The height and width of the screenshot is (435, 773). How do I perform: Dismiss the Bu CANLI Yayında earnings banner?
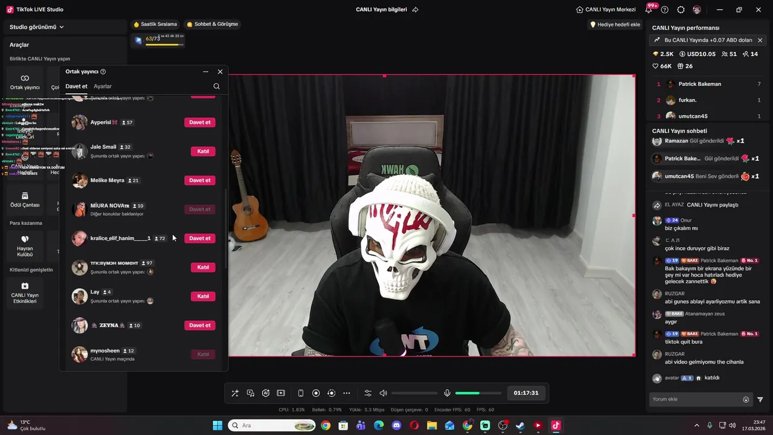[x=760, y=40]
